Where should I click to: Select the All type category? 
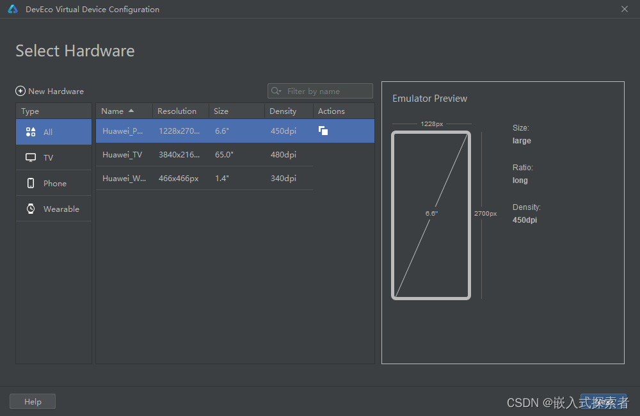click(54, 132)
